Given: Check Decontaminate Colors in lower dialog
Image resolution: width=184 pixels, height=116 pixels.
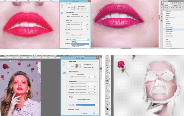Looking at the screenshot, I should pos(77,99).
